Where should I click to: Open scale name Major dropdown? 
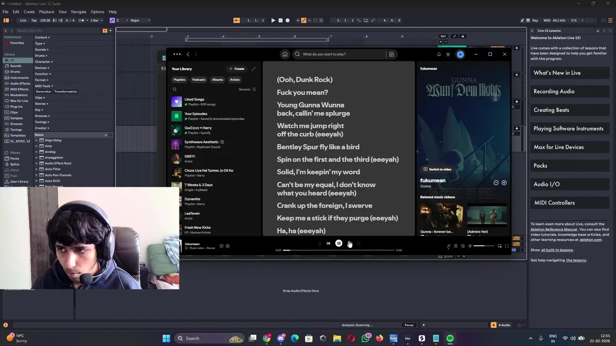tap(140, 20)
